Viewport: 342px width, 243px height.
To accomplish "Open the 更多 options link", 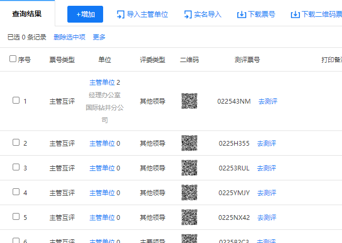I will 99,37.
